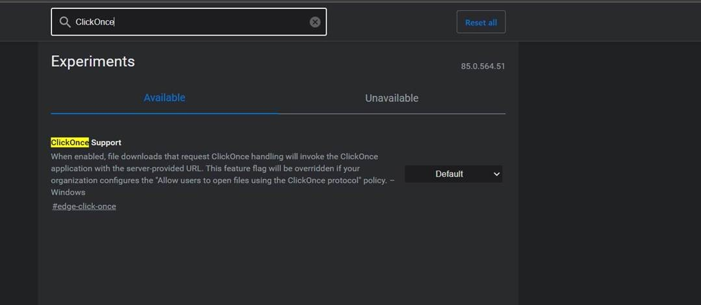This screenshot has height=305, width=701.
Task: Click the empty dark panel right of the content
Action: pos(609,173)
